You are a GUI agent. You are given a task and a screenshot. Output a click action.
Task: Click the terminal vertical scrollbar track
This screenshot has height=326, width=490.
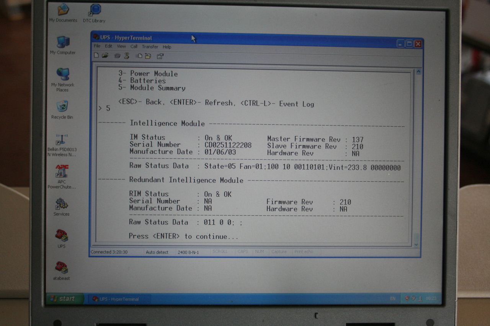point(417,157)
